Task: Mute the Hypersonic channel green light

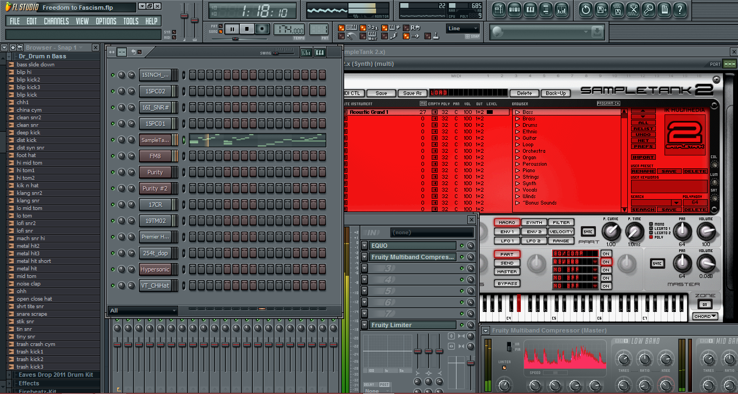Action: coord(113,269)
